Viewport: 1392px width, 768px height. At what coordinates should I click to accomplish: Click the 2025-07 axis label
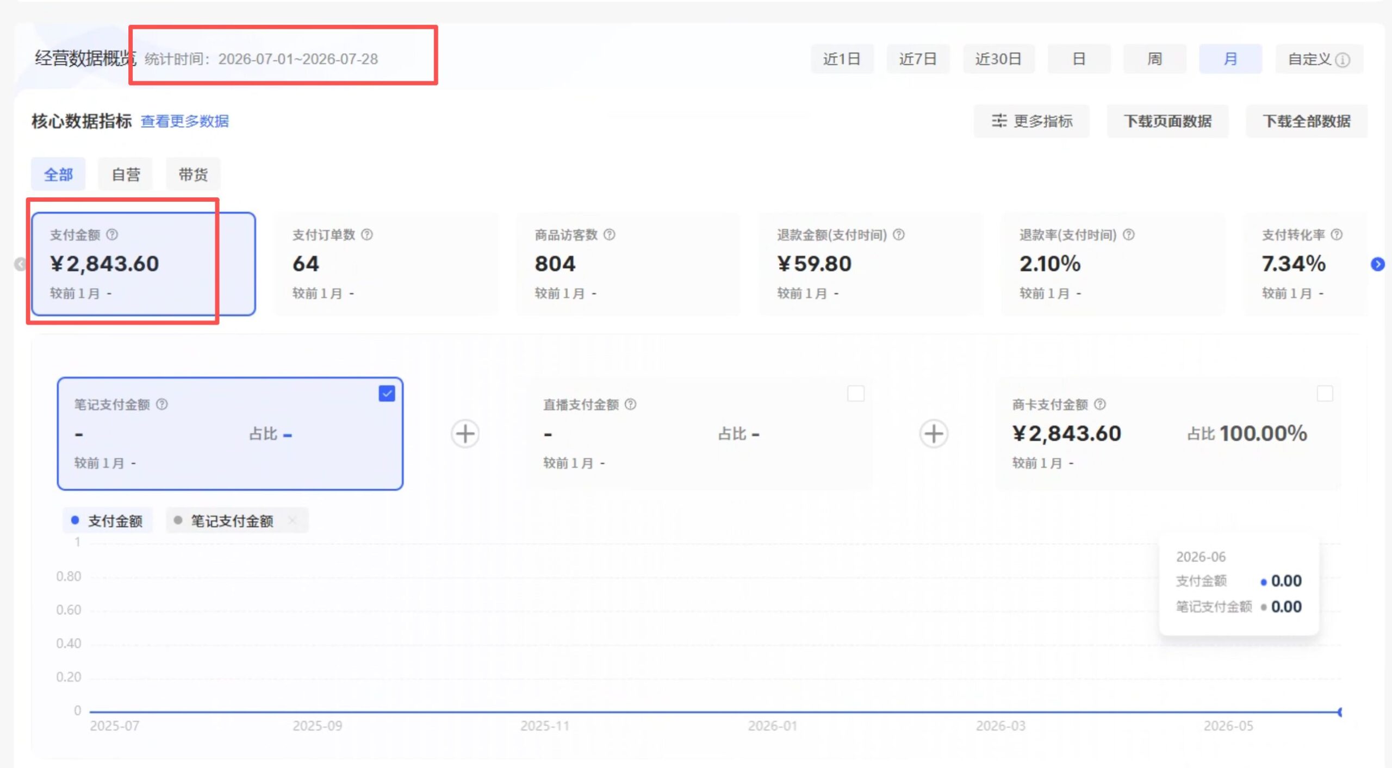[115, 726]
